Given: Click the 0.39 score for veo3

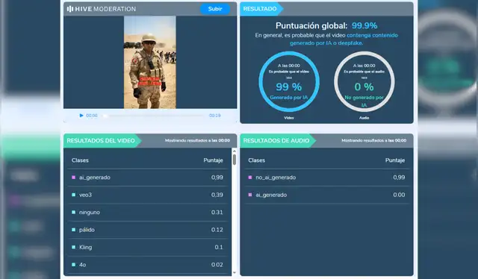Looking at the screenshot, I should [x=217, y=195].
